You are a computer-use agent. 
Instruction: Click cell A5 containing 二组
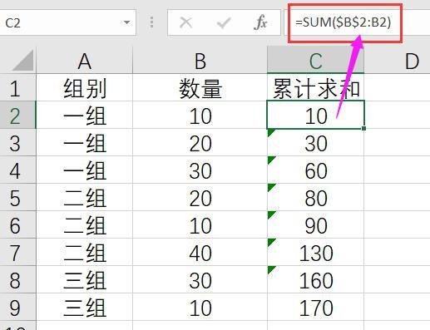coord(85,197)
